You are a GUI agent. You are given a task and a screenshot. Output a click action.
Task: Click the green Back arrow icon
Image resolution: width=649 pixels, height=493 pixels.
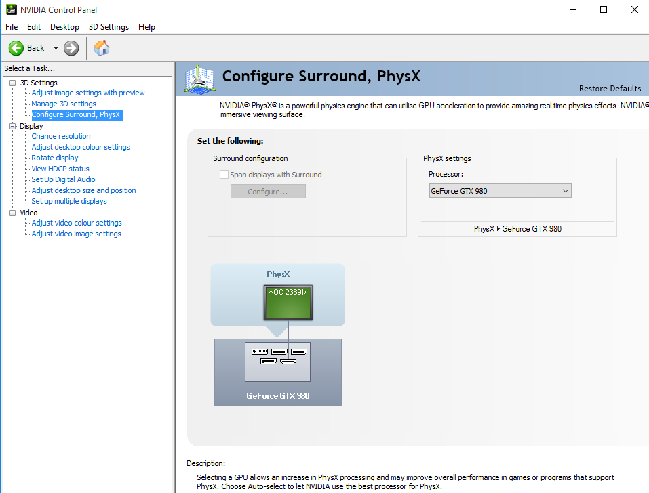16,48
